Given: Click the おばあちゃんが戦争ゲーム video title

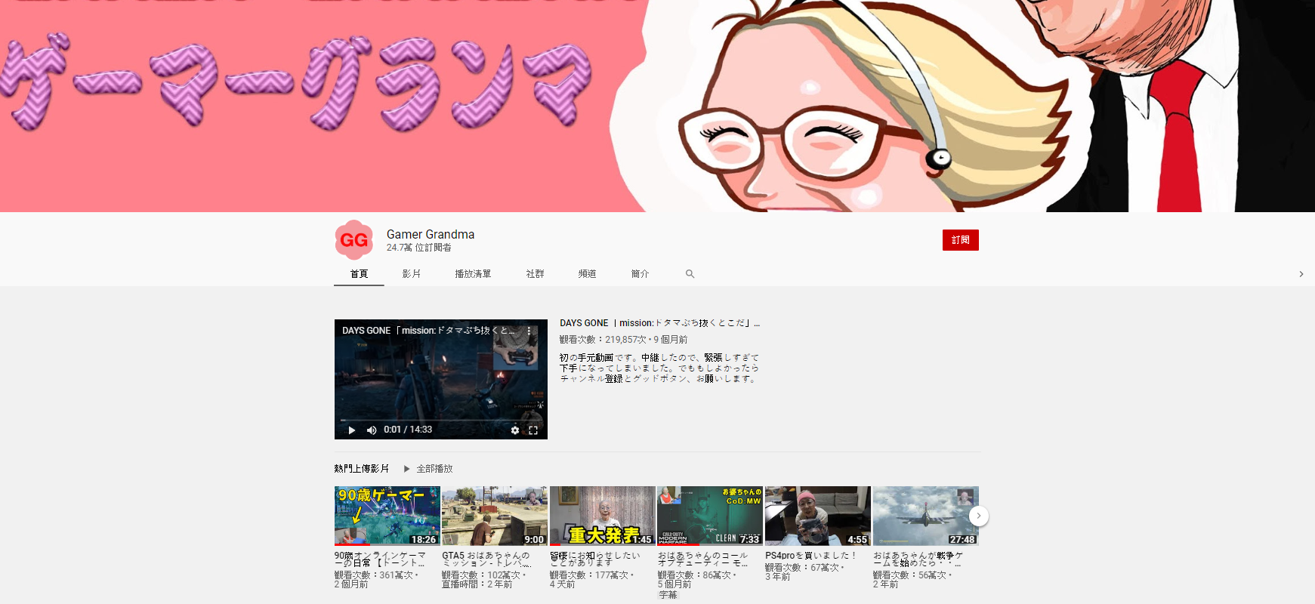Looking at the screenshot, I should tap(918, 559).
